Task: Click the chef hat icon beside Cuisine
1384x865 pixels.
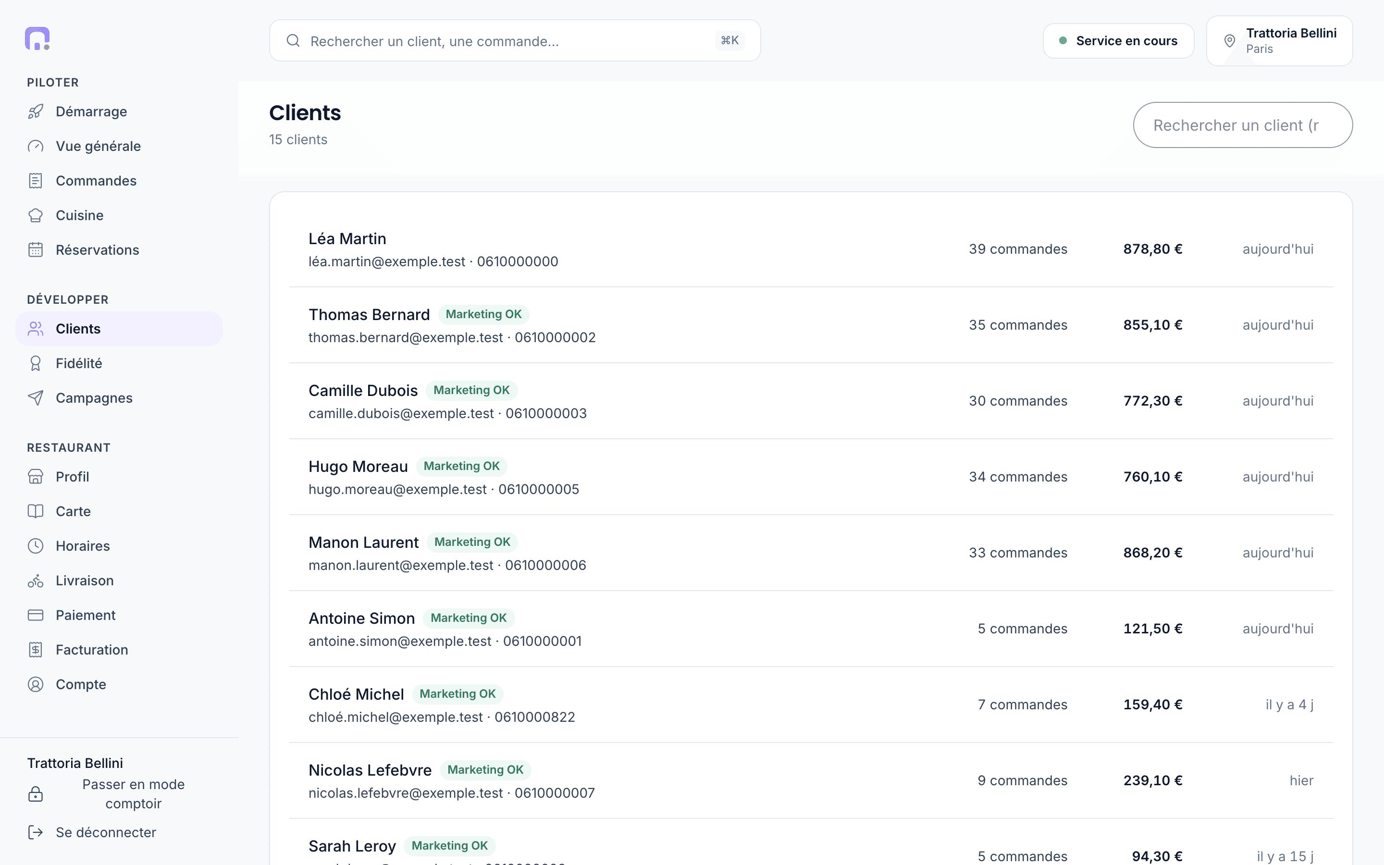Action: point(36,215)
